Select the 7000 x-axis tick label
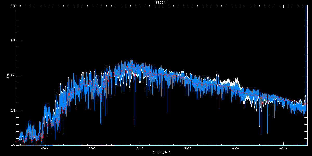Viewport: 312px width, 156px height. click(188, 148)
